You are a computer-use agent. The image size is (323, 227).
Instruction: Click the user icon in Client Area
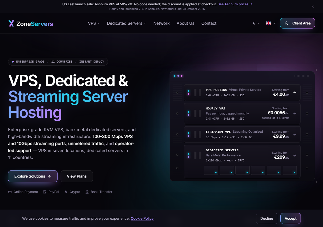[286, 23]
